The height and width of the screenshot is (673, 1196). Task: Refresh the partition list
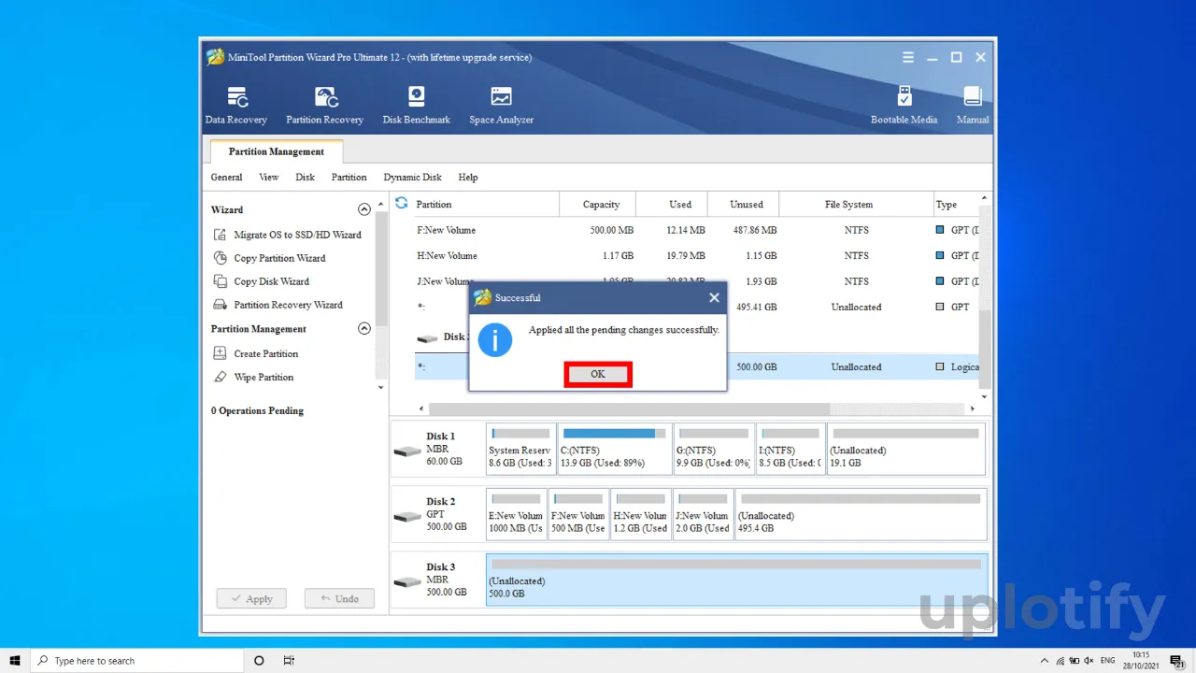coord(402,203)
